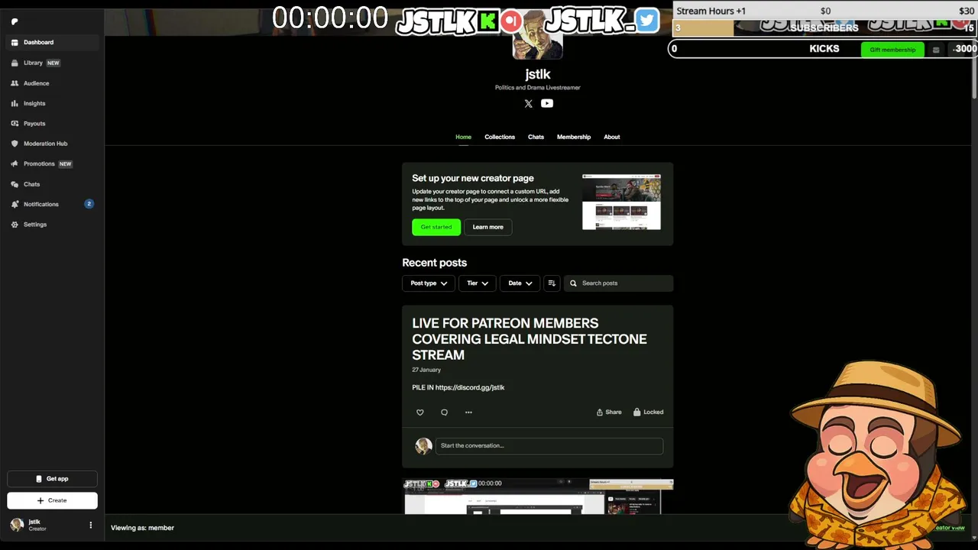Click the Start the conversation field
The width and height of the screenshot is (978, 550).
(549, 445)
